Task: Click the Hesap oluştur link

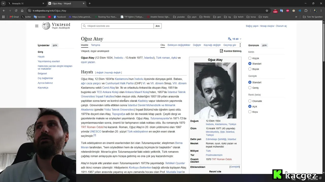Action: click(x=267, y=26)
